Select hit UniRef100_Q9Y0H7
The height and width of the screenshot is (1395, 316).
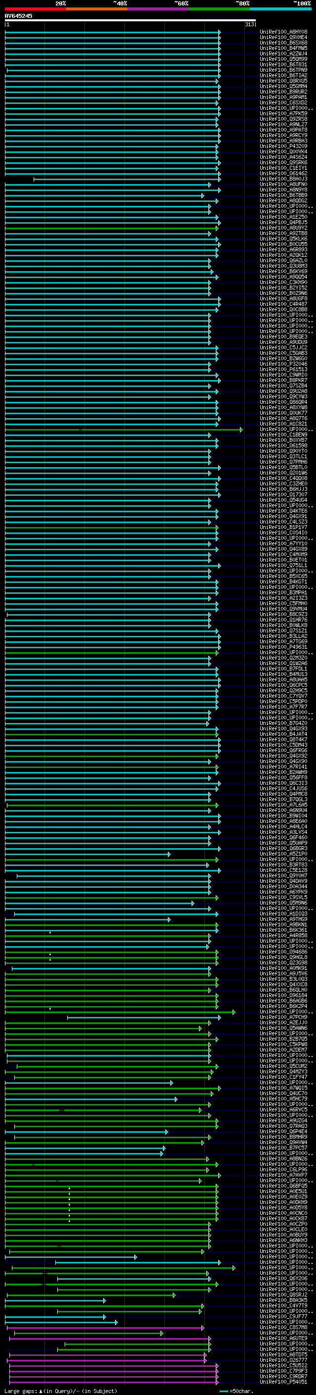point(283,876)
